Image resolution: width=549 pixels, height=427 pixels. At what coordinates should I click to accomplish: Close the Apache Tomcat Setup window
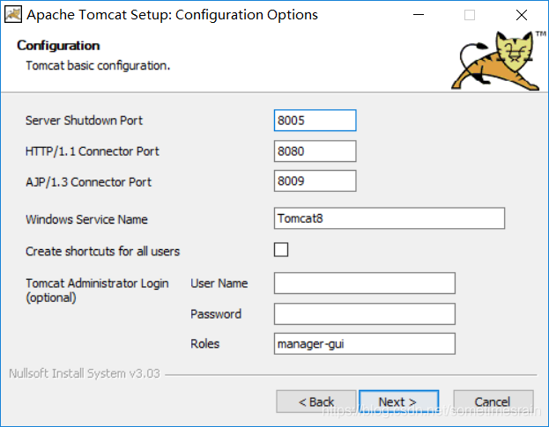[x=522, y=15]
